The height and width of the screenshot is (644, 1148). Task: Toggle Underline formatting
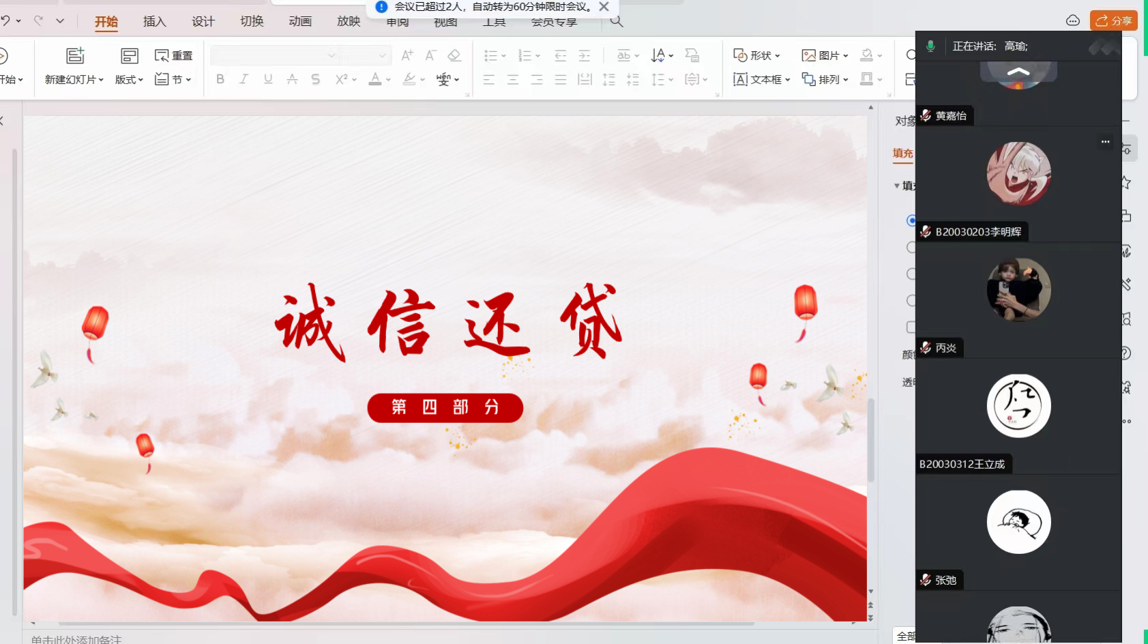click(x=268, y=79)
